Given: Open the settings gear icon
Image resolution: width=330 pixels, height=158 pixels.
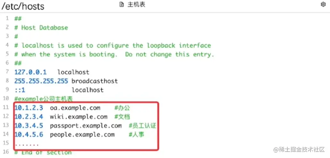Looking at the screenshot, I should 323,4.
